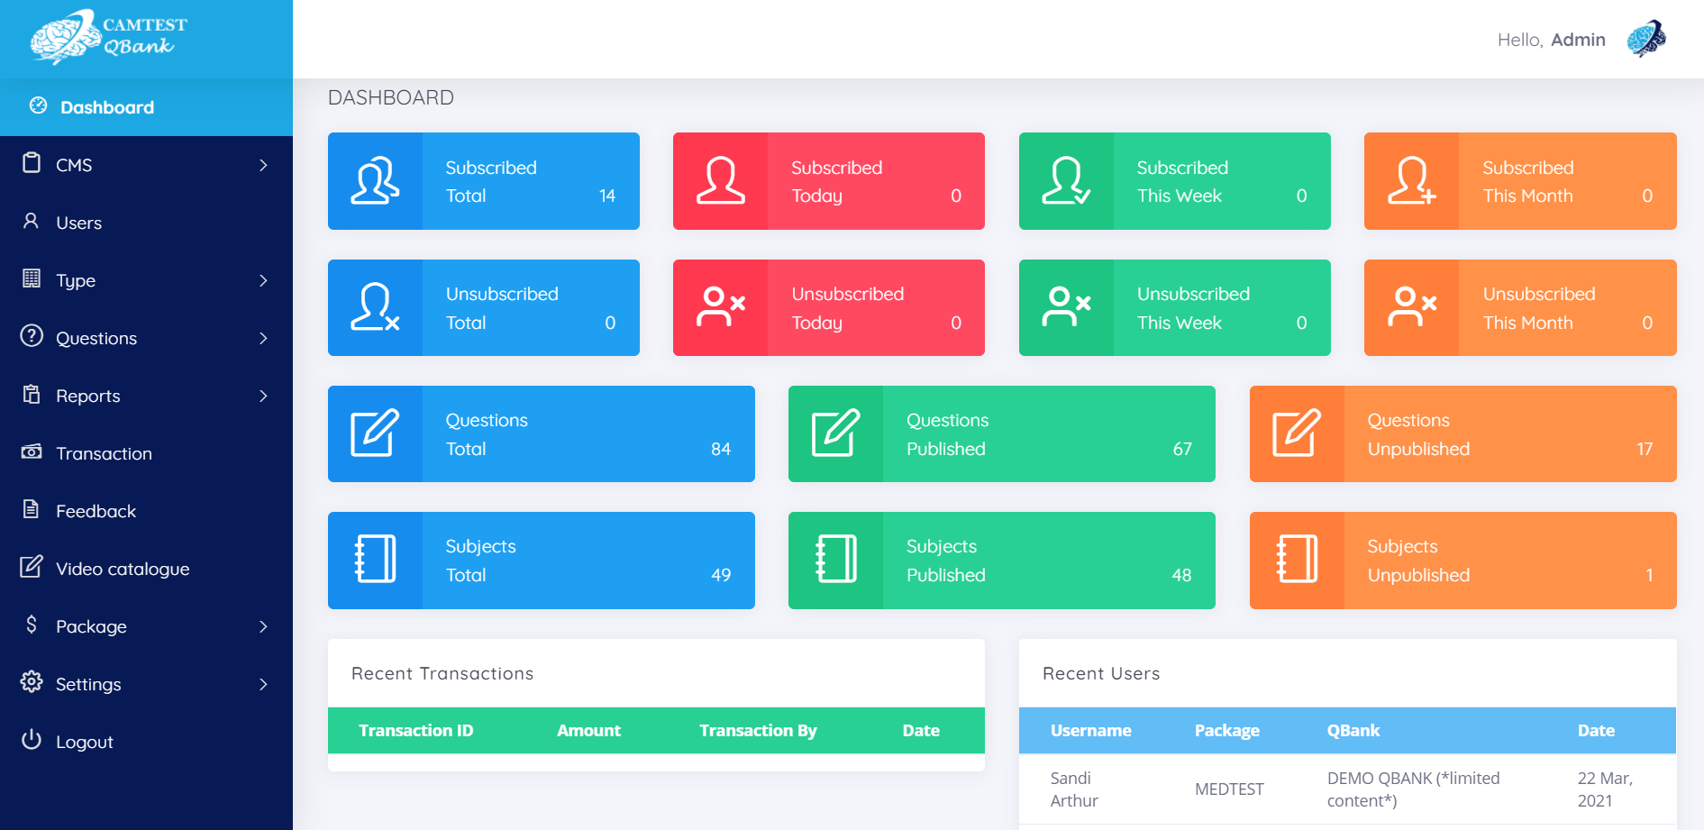Click the Settings gear icon in sidebar

tap(32, 682)
